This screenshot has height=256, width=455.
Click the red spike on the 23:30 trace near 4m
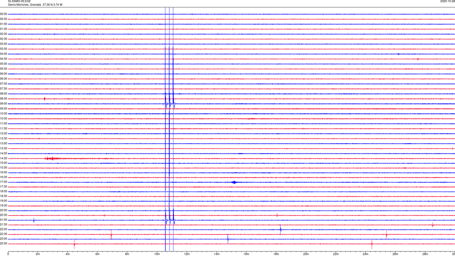pyautogui.click(x=74, y=244)
